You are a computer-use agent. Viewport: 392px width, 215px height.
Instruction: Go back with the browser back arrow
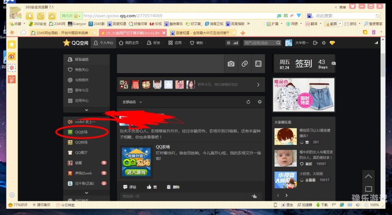point(29,16)
